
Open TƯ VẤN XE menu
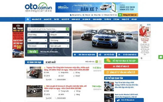108,19
